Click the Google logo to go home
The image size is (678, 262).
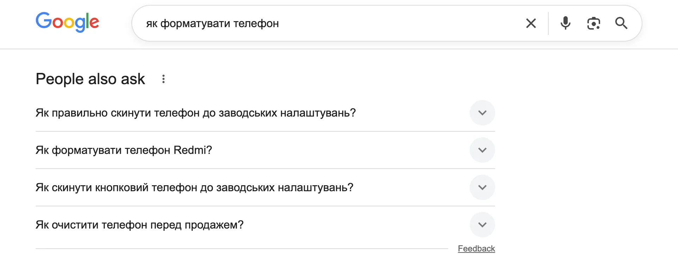(x=67, y=22)
